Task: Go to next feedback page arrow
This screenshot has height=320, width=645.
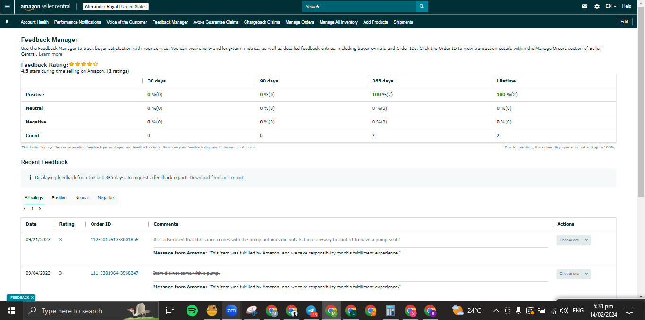Action: [x=40, y=209]
